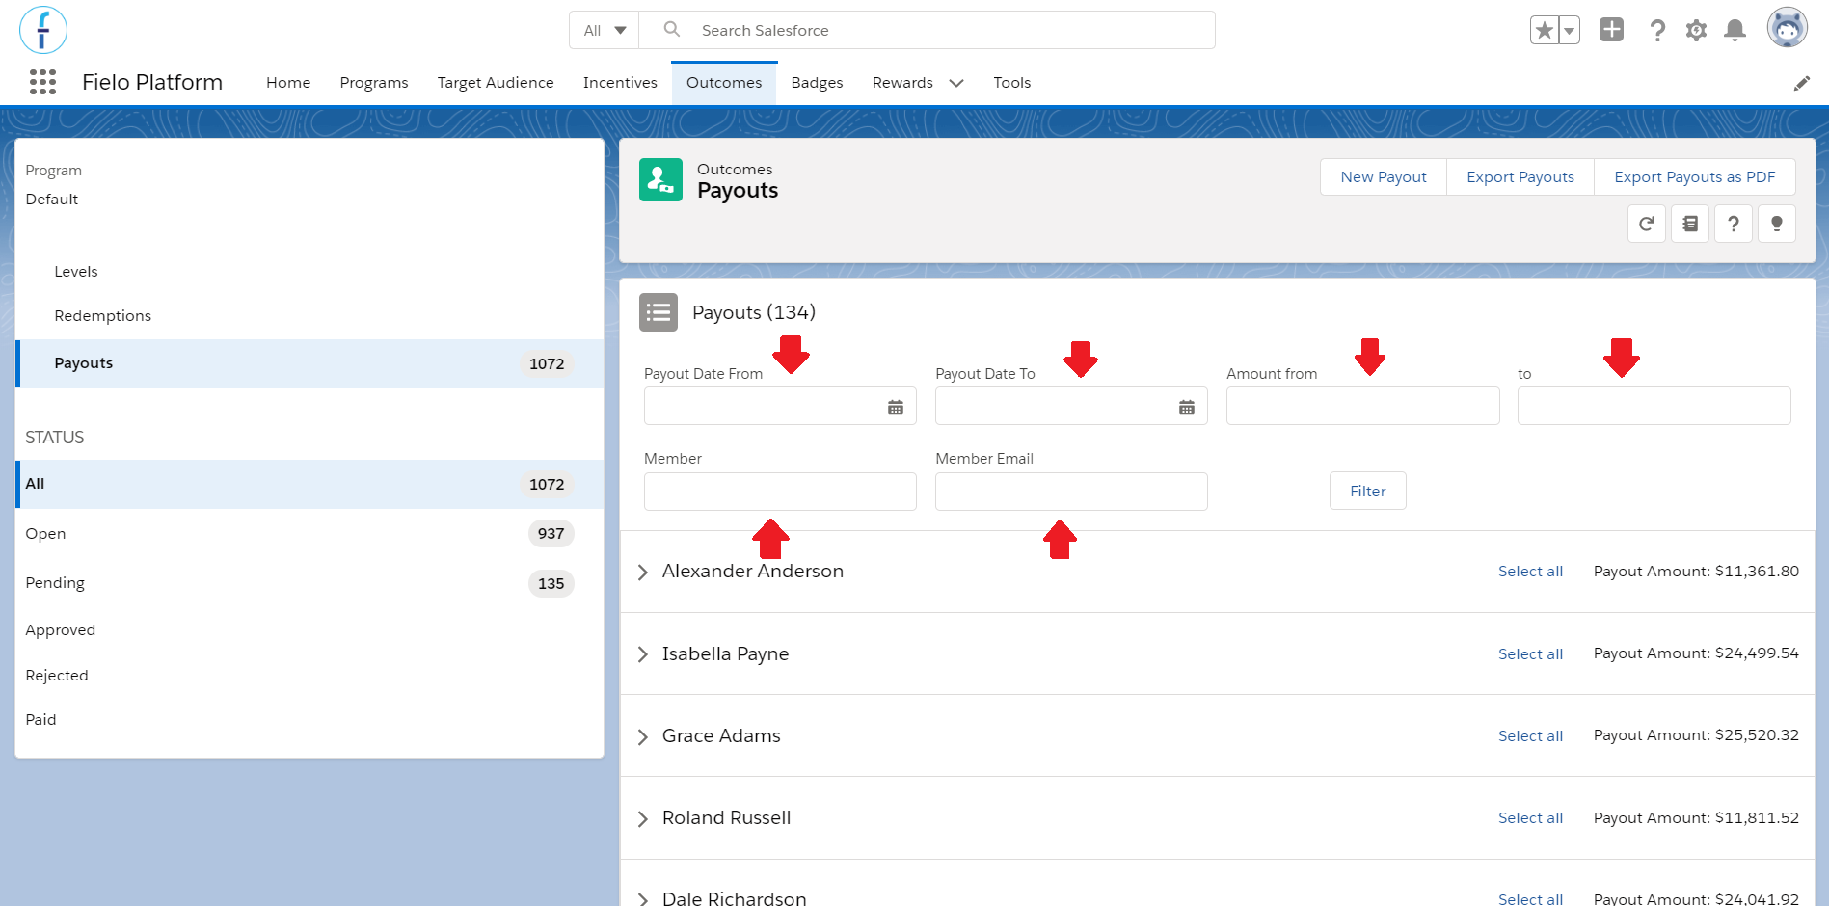The image size is (1829, 906).
Task: Open the Incentives tab
Action: 620,83
